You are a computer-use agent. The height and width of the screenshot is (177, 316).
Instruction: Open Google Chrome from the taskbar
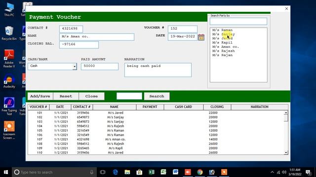[199, 172]
